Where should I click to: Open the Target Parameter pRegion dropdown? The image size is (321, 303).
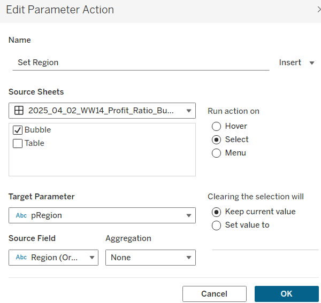coord(188,215)
